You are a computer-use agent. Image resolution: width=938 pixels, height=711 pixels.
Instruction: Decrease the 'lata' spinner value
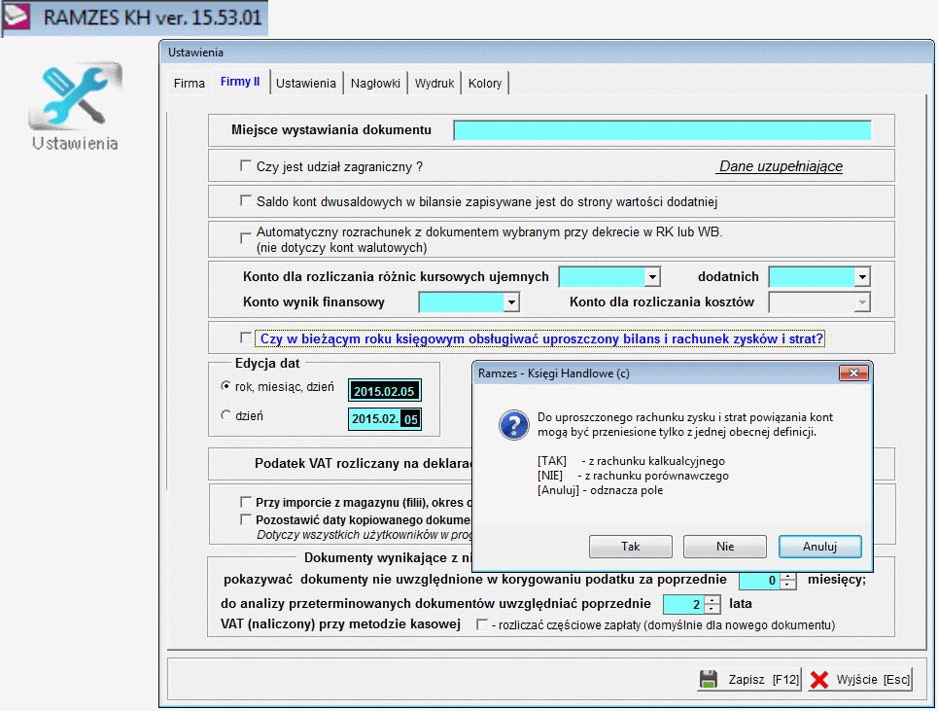712,608
